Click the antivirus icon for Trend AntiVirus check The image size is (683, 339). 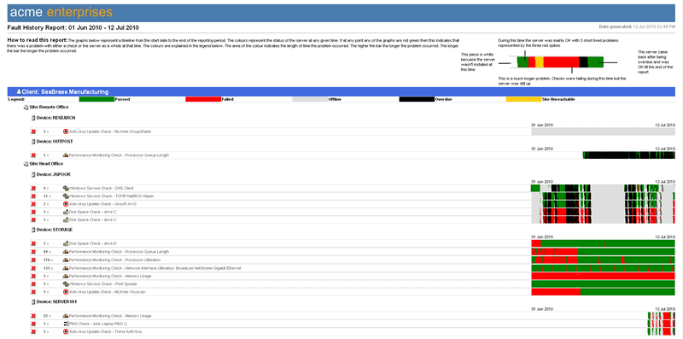pyautogui.click(x=66, y=331)
